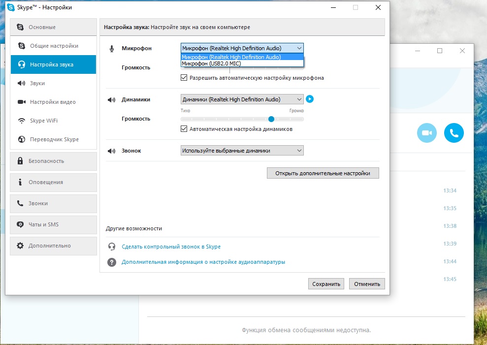Click the 13:34 message timestamp
This screenshot has width=487, height=345.
point(450,190)
